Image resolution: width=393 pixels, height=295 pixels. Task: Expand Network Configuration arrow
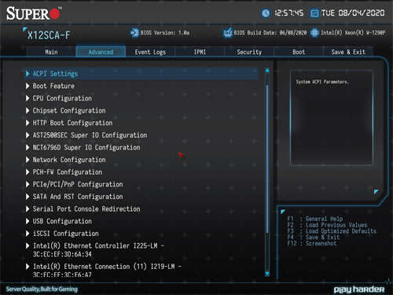[28, 160]
